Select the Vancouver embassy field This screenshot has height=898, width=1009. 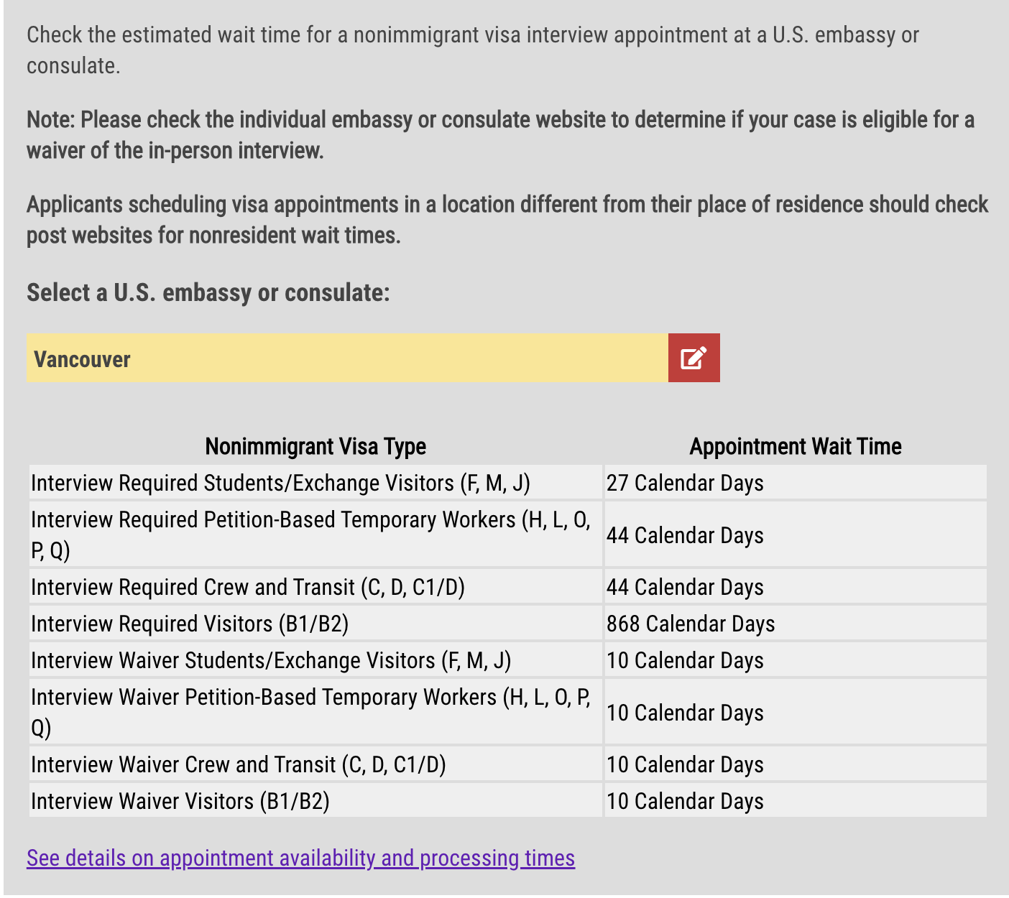tap(347, 358)
